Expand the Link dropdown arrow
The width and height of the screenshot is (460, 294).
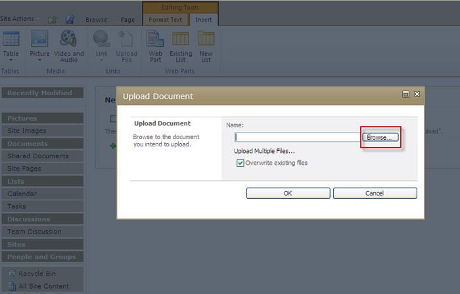pos(101,60)
